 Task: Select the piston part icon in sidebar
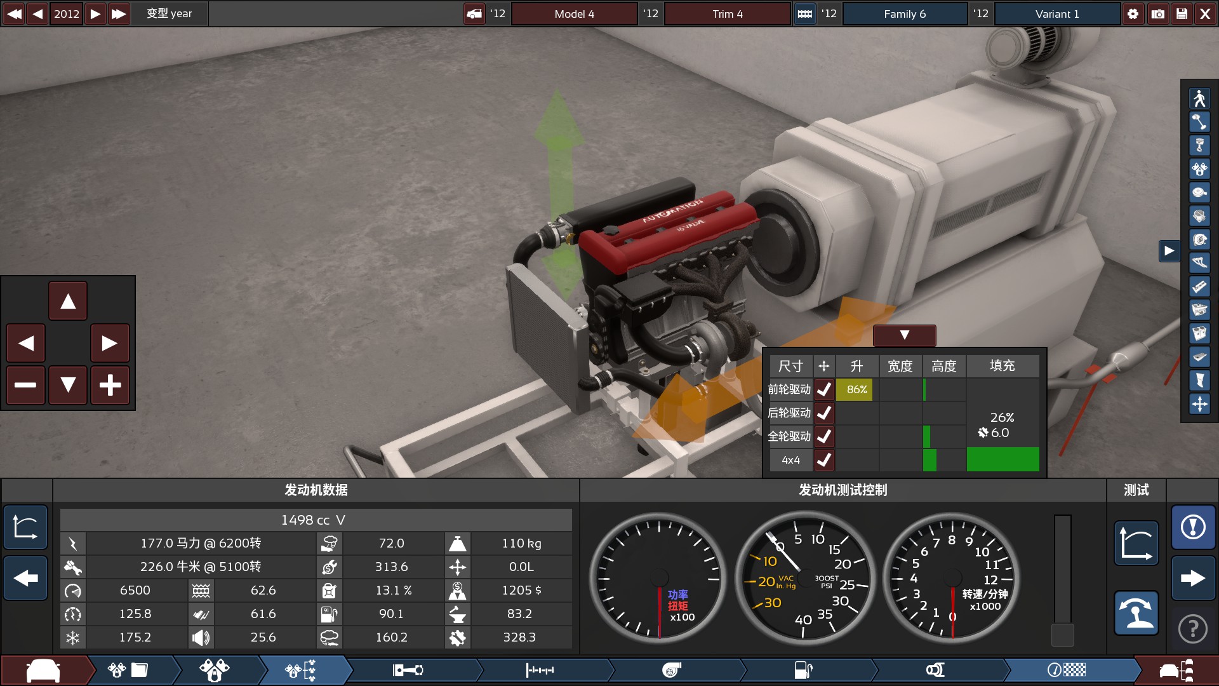coord(1199,145)
